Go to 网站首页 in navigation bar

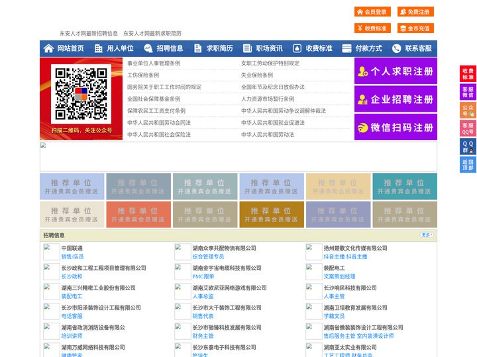(x=71, y=48)
